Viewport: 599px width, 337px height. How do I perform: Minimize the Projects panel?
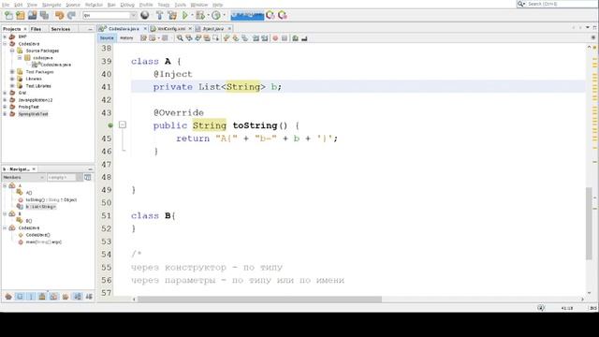90,29
